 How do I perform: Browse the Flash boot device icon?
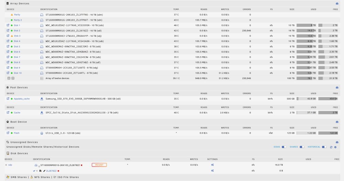[x=8, y=133]
